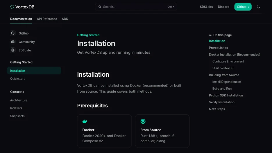This screenshot has width=272, height=153.
Task: Click the Github button chevron arrow
Action: 248,7
